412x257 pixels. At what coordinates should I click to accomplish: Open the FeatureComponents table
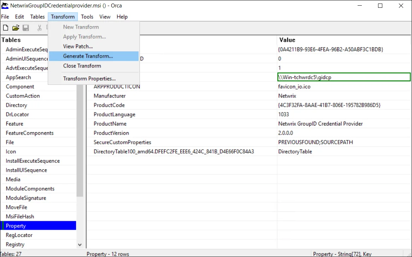(30, 133)
